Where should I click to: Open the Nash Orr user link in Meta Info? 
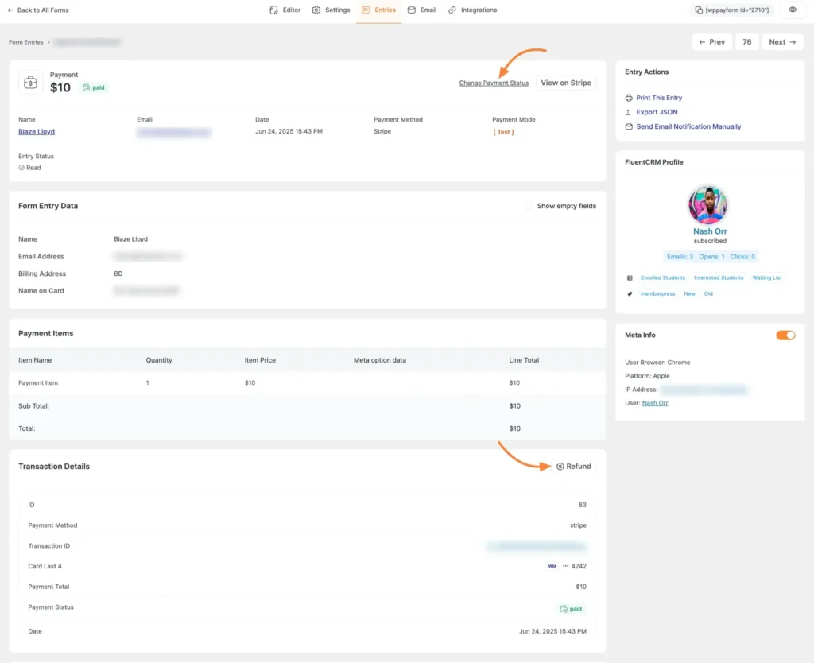[x=655, y=403]
